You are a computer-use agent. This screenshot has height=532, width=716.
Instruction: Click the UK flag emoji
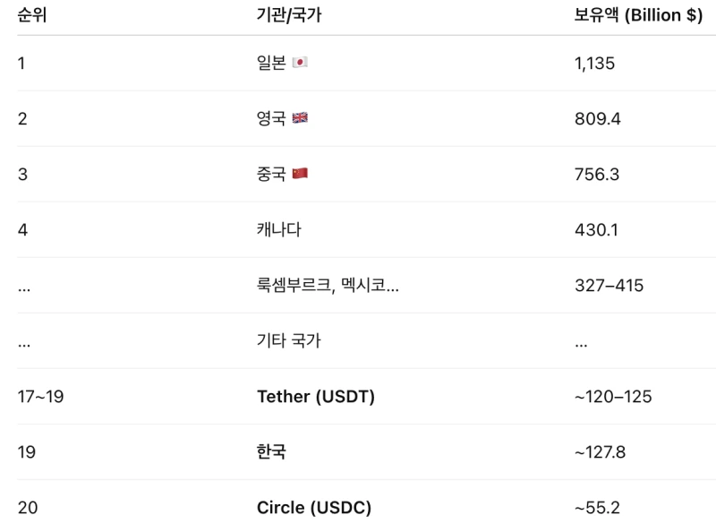coord(300,118)
